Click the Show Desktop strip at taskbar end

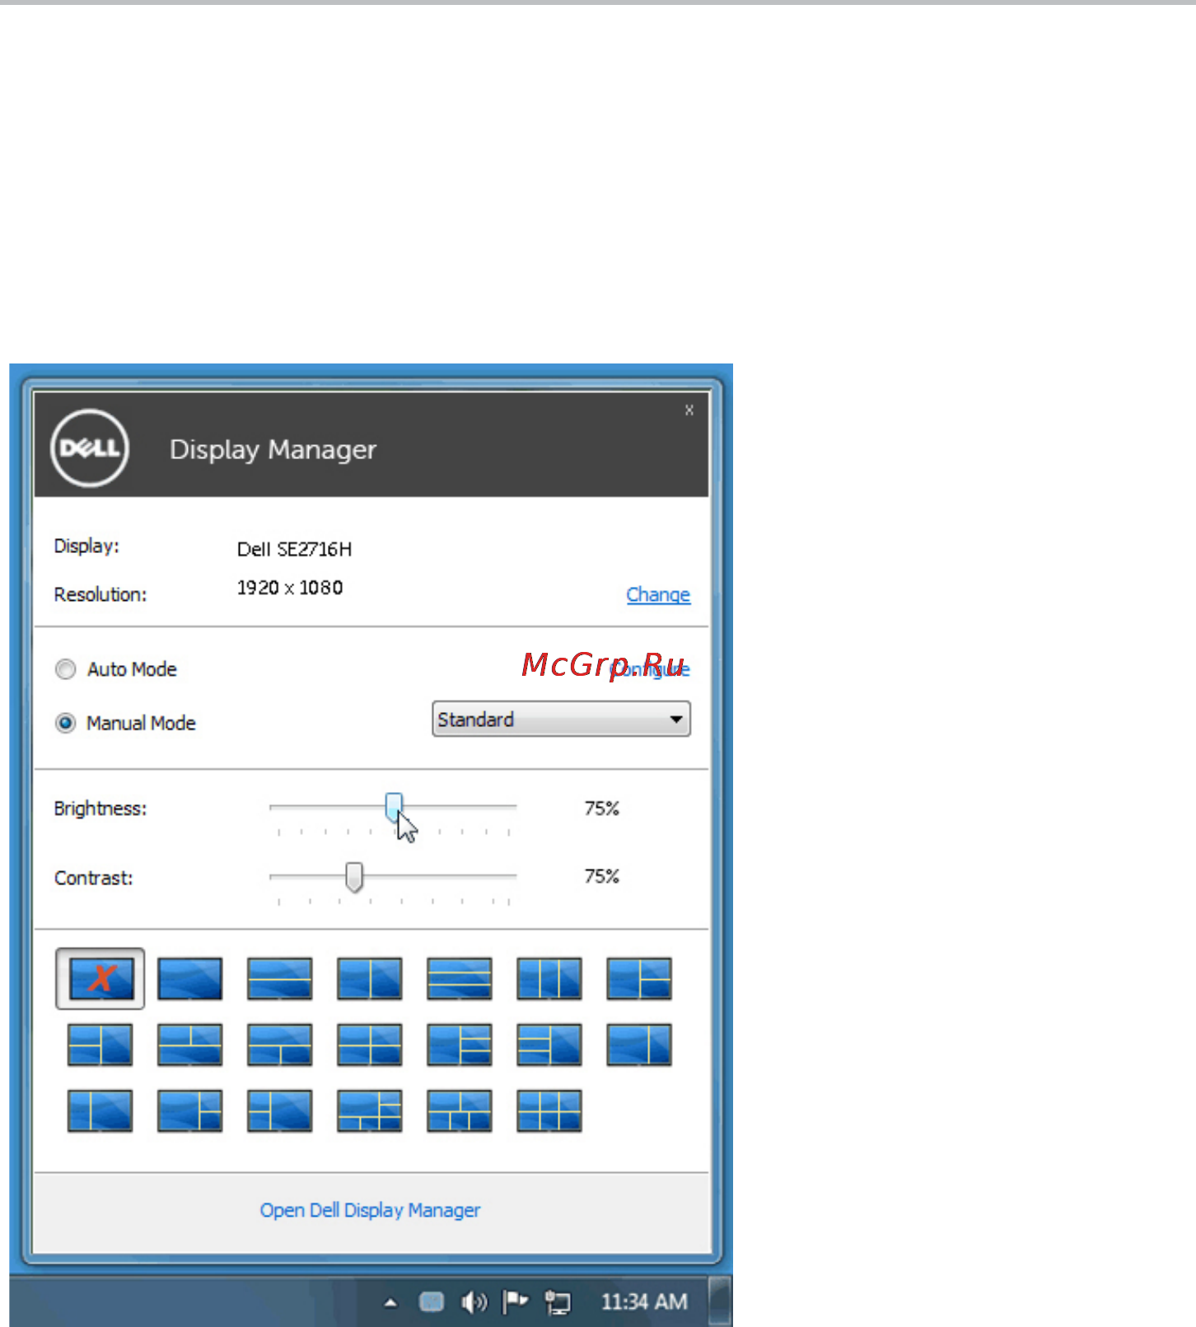pyautogui.click(x=720, y=1301)
